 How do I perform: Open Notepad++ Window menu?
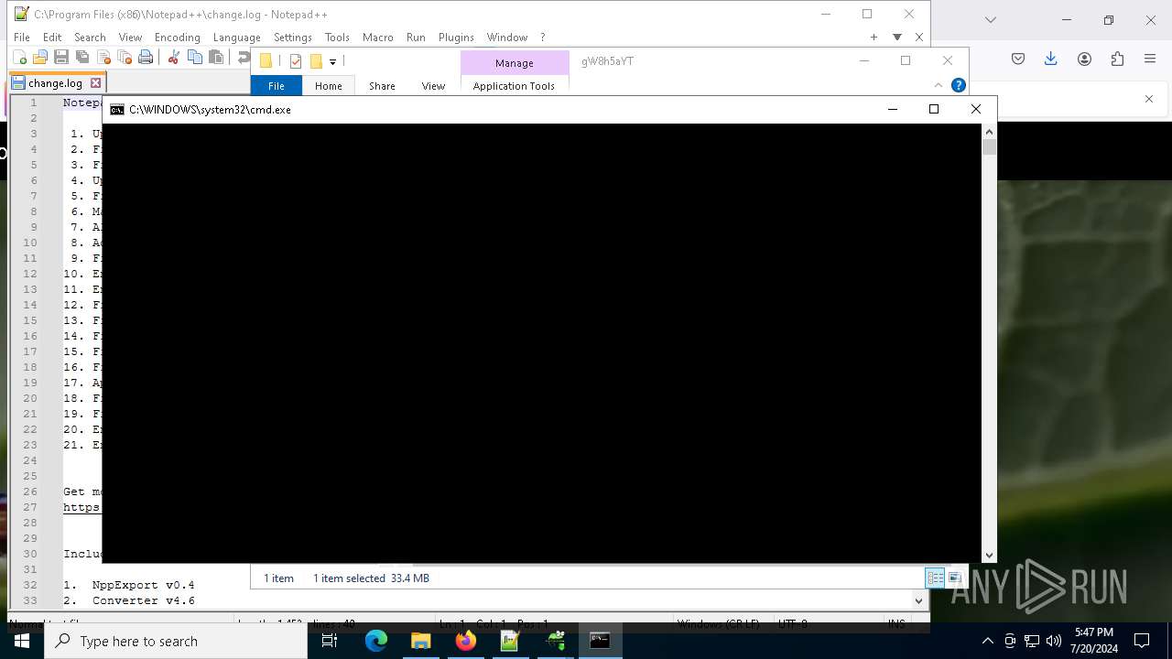click(506, 38)
